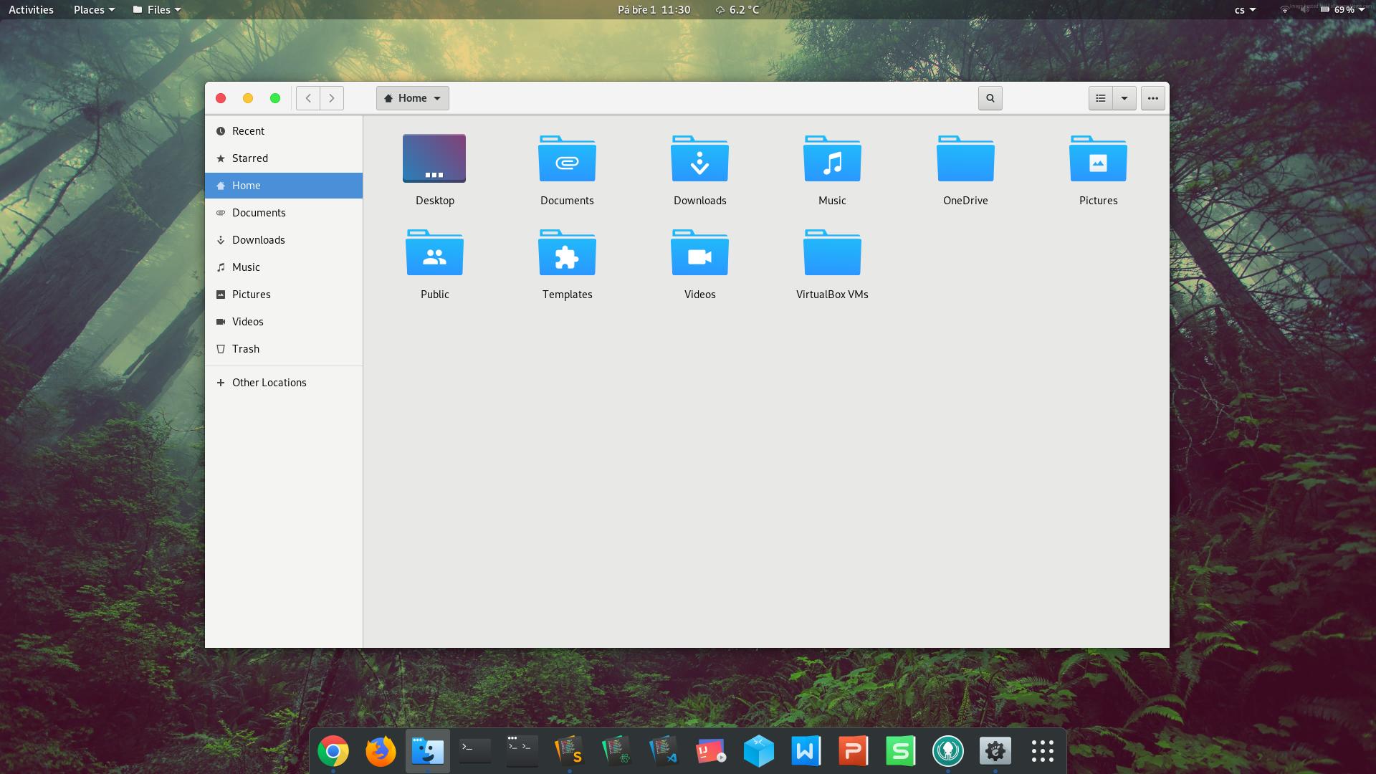Go back with the left arrow button
The height and width of the screenshot is (774, 1376).
click(x=308, y=98)
